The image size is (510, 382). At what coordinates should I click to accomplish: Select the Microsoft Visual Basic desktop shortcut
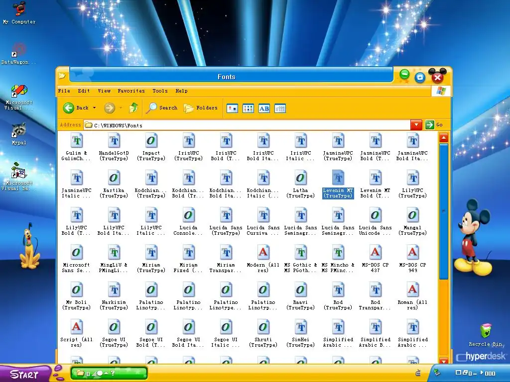pyautogui.click(x=19, y=176)
